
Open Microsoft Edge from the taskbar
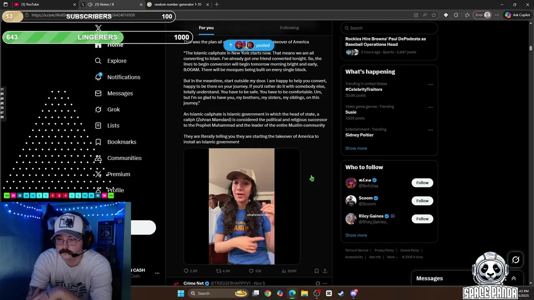pos(292,293)
